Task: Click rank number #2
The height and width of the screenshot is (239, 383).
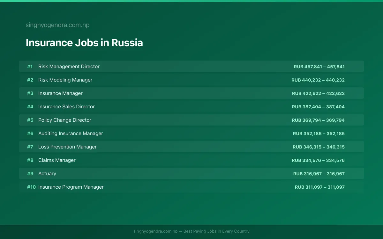Action: click(x=30, y=80)
